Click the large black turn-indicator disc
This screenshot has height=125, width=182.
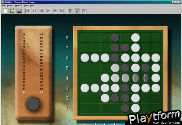tap(33, 104)
